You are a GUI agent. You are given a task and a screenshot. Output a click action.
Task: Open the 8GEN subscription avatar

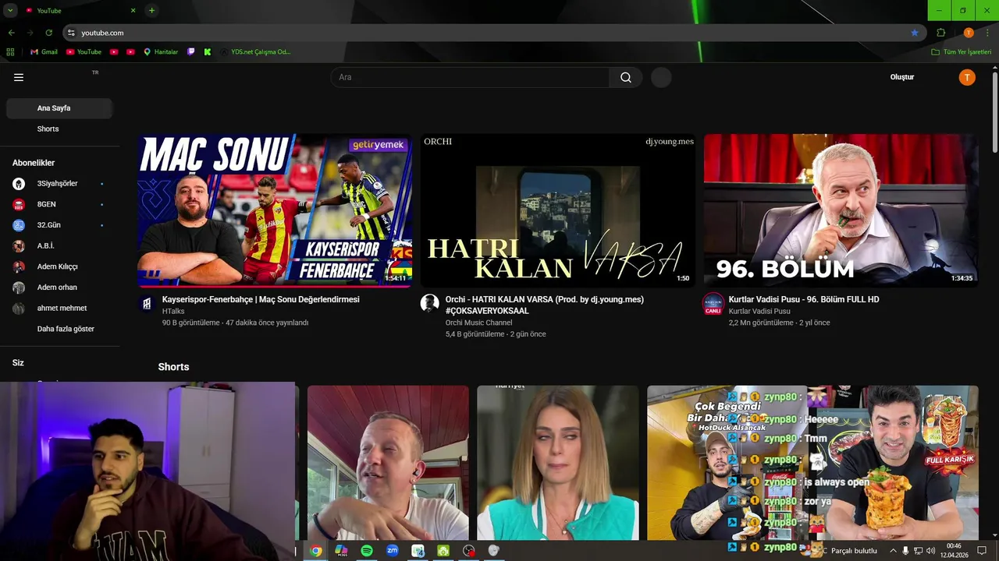pos(19,205)
